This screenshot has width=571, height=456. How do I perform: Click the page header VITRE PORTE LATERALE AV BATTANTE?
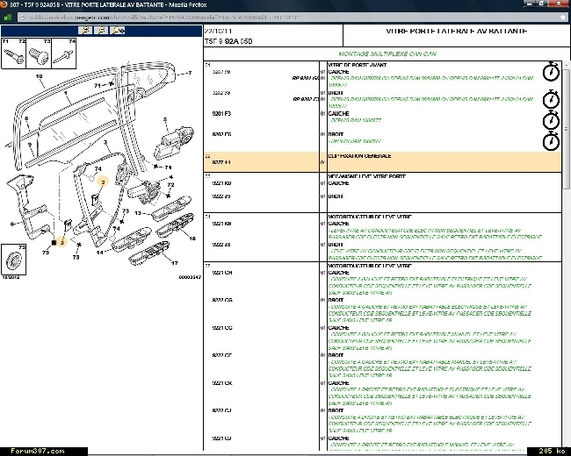(x=456, y=31)
